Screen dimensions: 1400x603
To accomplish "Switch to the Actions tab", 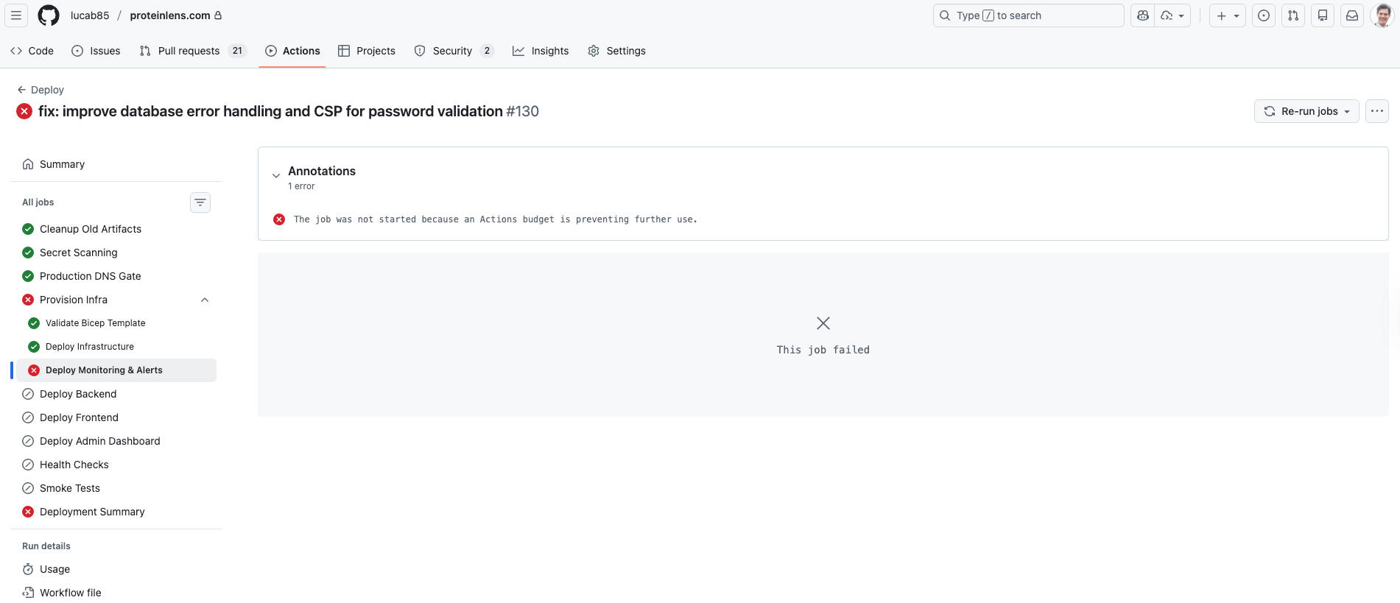I will coord(292,51).
